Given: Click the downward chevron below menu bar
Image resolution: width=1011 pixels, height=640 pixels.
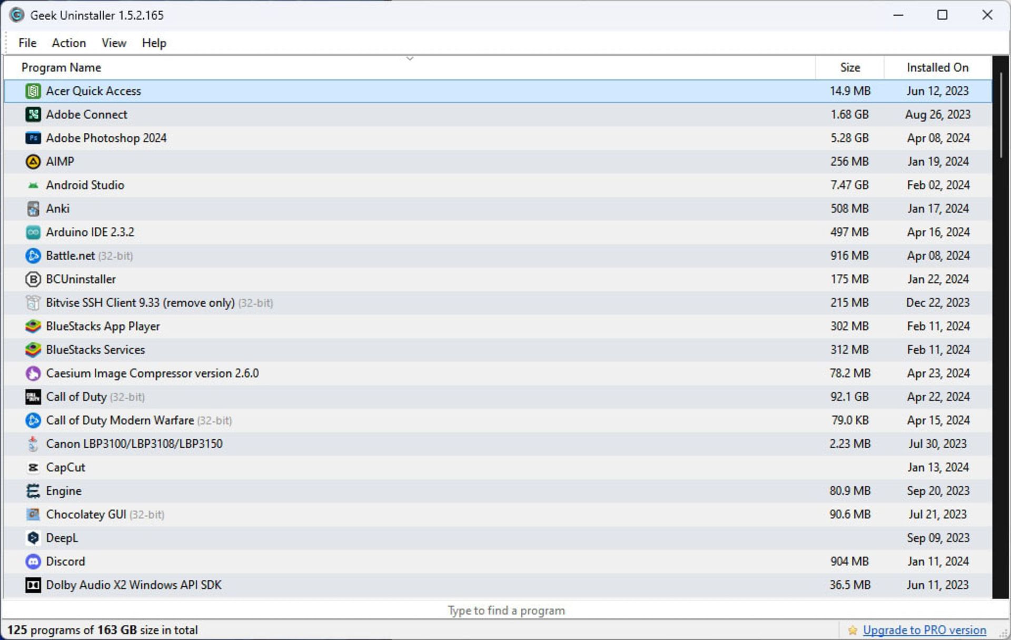Looking at the screenshot, I should [x=410, y=57].
